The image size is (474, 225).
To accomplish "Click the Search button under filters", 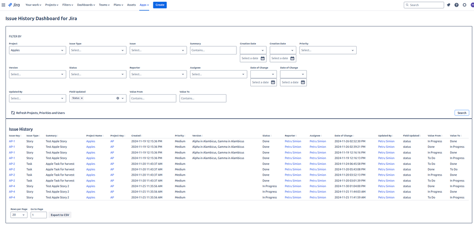I will click(x=462, y=113).
